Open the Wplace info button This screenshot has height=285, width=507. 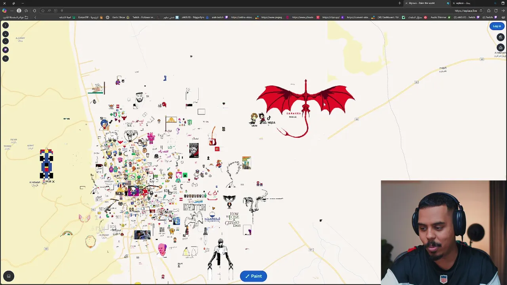(x=6, y=25)
